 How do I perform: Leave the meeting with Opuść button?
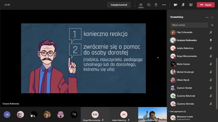point(205,5)
